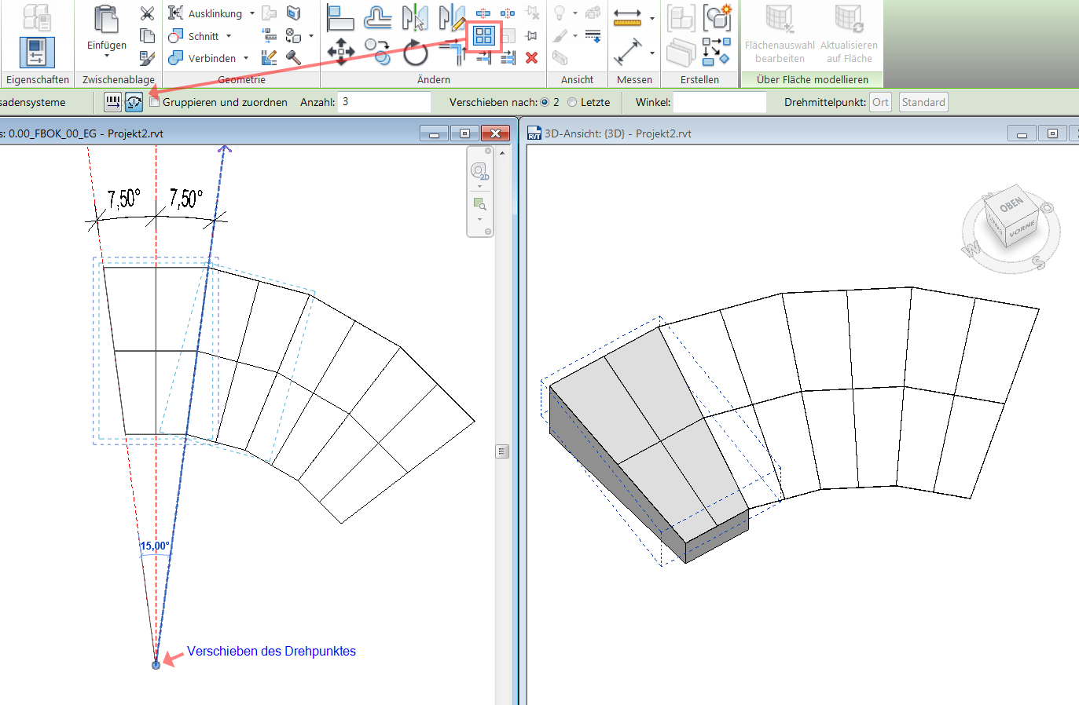
Task: Open the Verbinden dropdown arrow
Action: (246, 58)
